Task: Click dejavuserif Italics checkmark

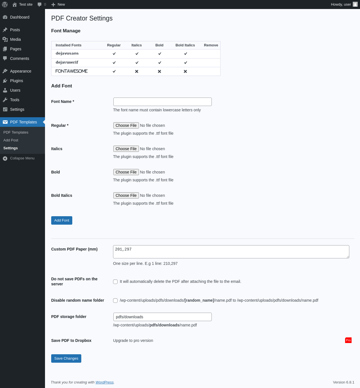Action: 137,63
